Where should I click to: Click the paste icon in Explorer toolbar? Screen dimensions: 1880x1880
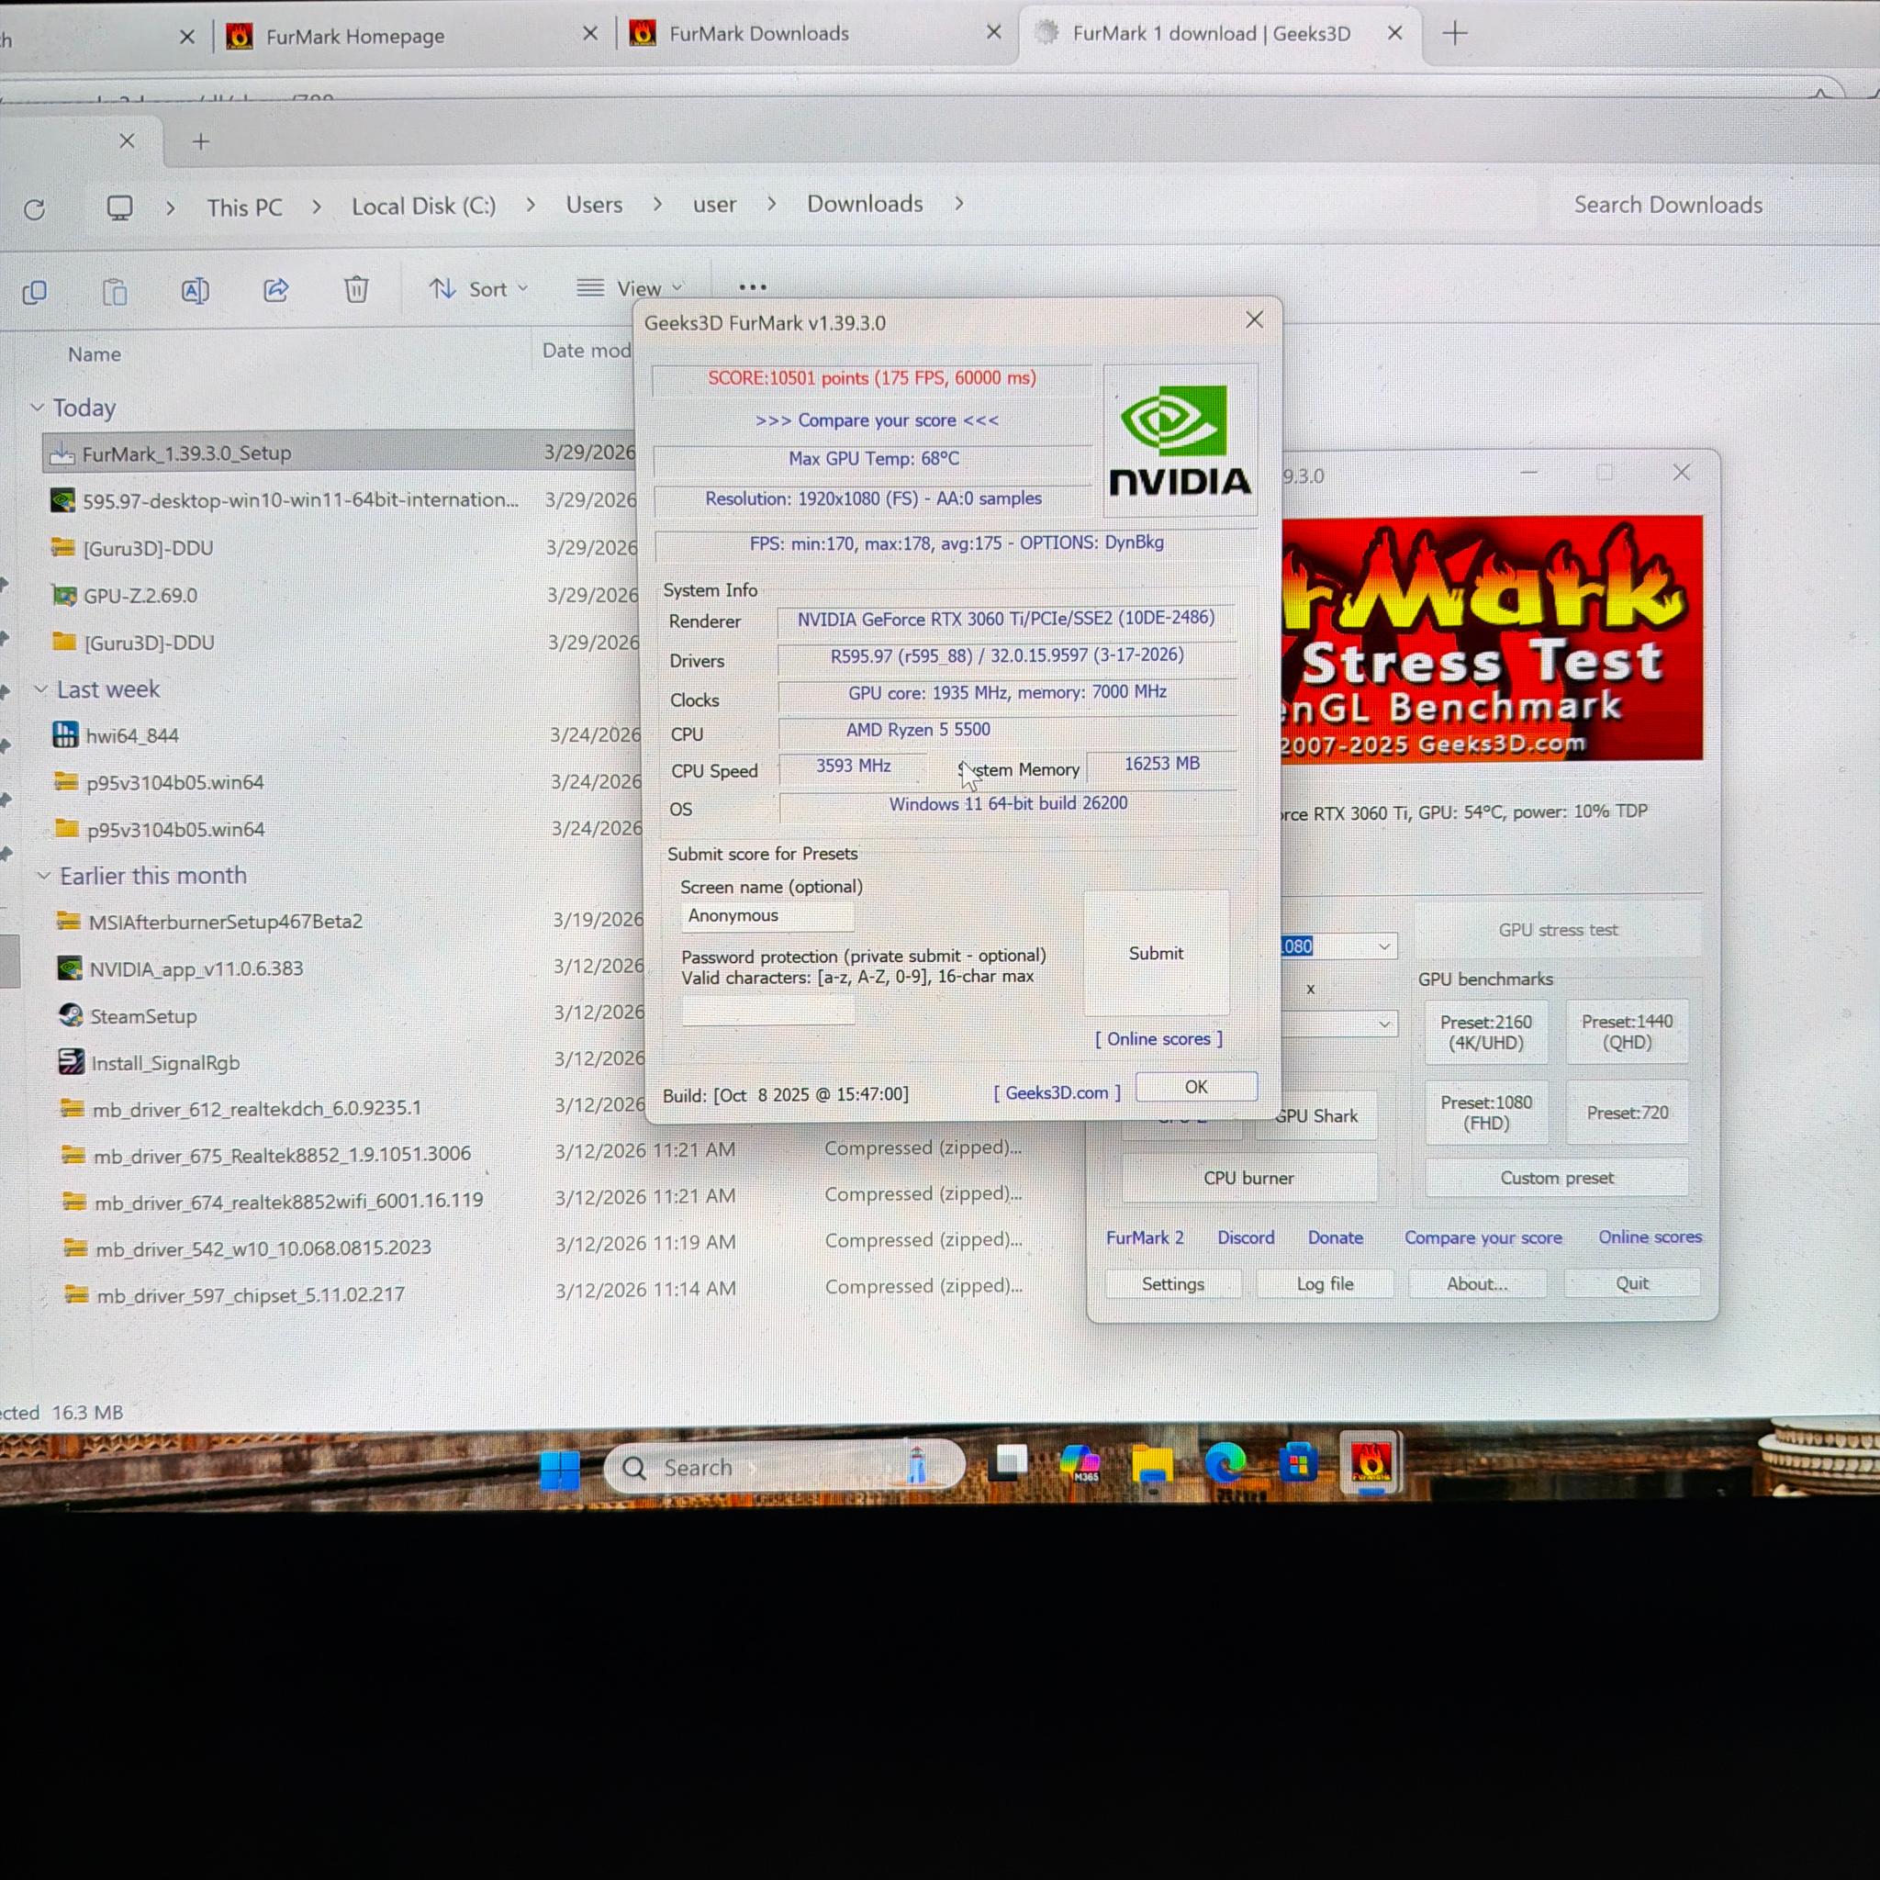(115, 291)
